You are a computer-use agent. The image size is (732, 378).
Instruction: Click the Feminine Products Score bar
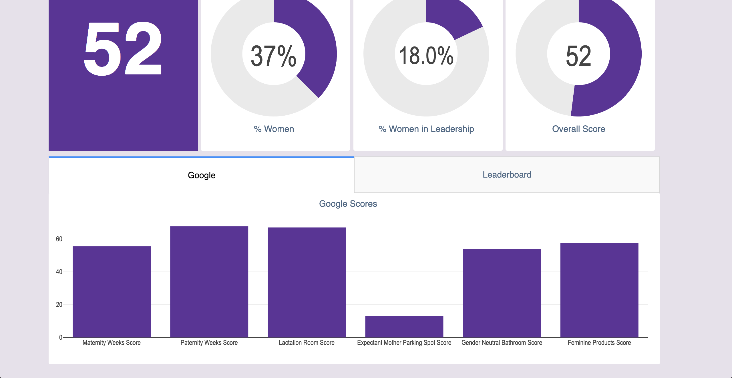click(x=599, y=290)
